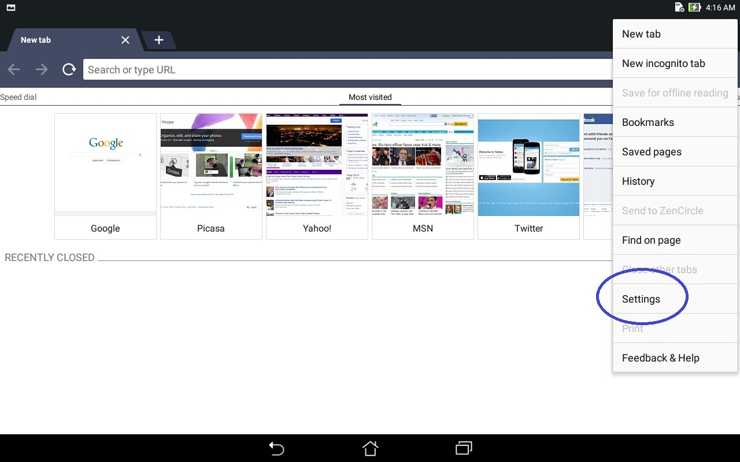Focus the Search or type URL field
Image resolution: width=740 pixels, height=462 pixels.
pyautogui.click(x=347, y=70)
